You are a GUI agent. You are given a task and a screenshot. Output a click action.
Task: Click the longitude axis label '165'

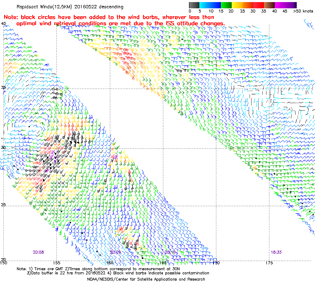[163, 263]
